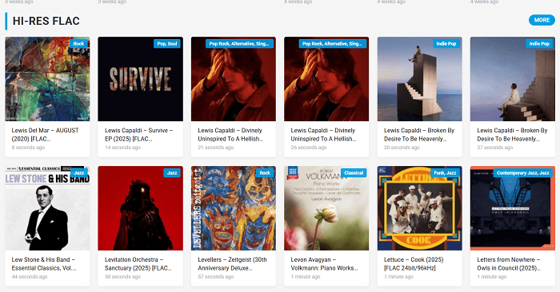Image resolution: width=560 pixels, height=292 pixels.
Task: Open Letters from Nowhere – Owls in Council title
Action: pyautogui.click(x=509, y=264)
